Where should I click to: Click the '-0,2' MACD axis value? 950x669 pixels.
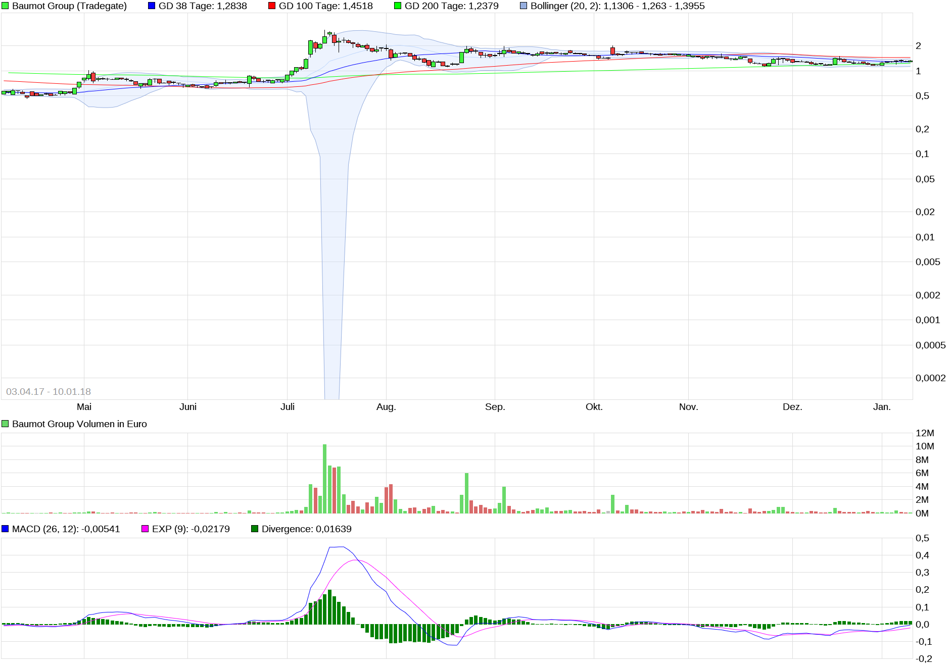click(924, 659)
